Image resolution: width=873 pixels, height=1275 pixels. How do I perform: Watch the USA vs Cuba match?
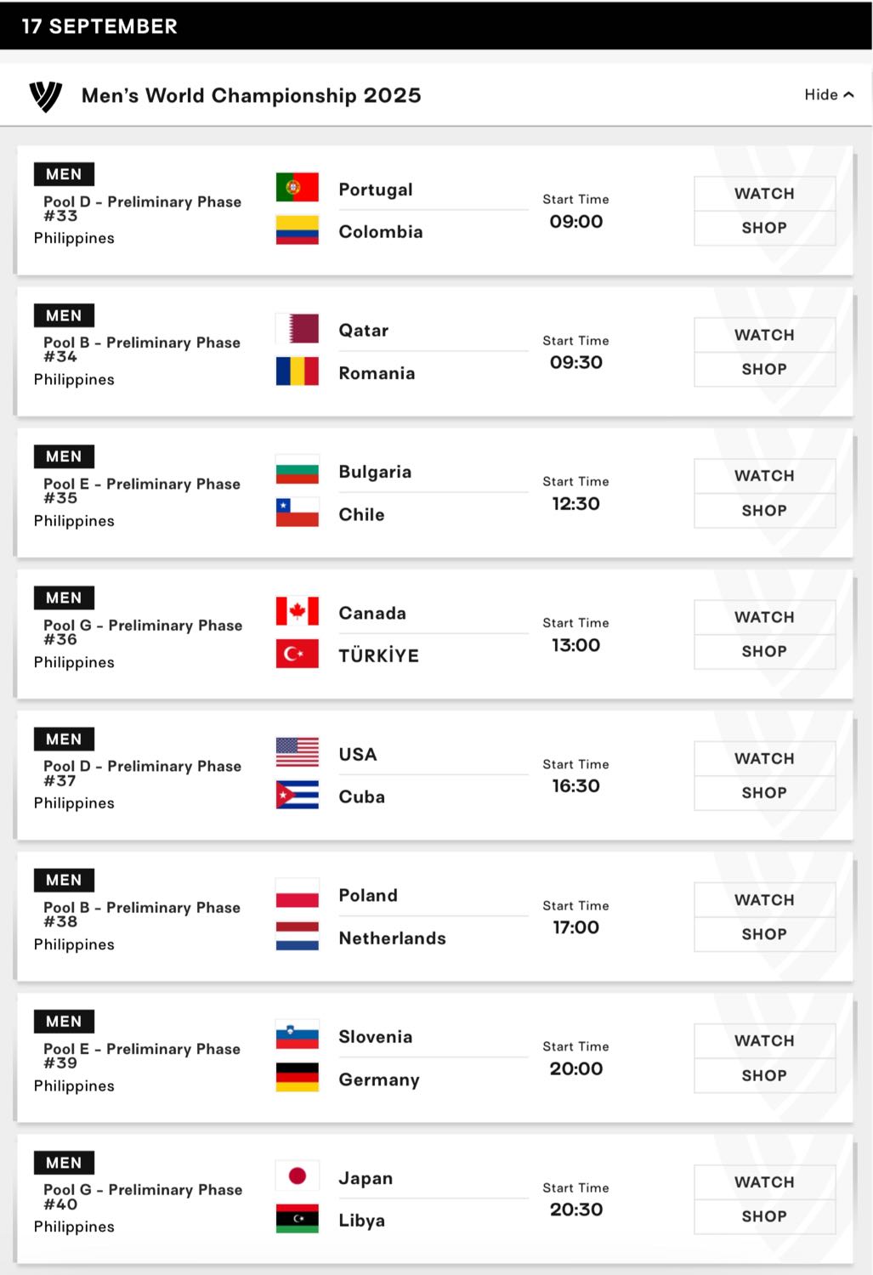(764, 759)
